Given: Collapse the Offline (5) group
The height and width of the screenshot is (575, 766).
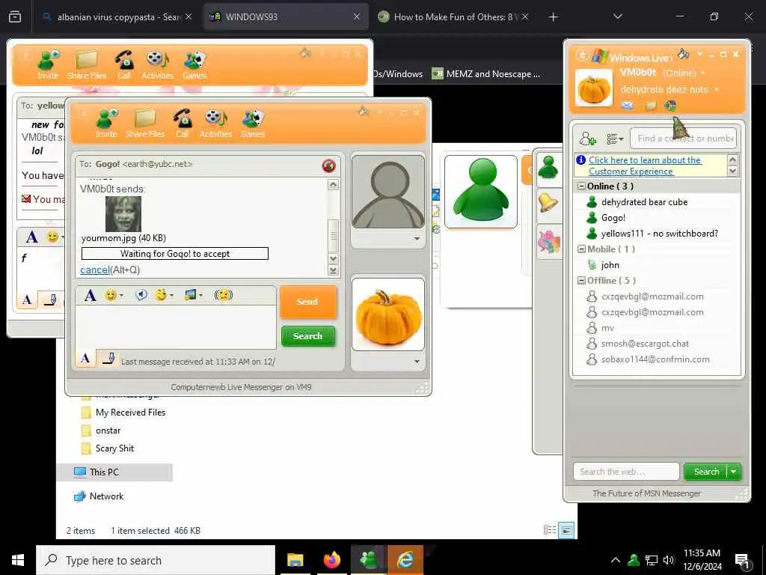Looking at the screenshot, I should (581, 281).
